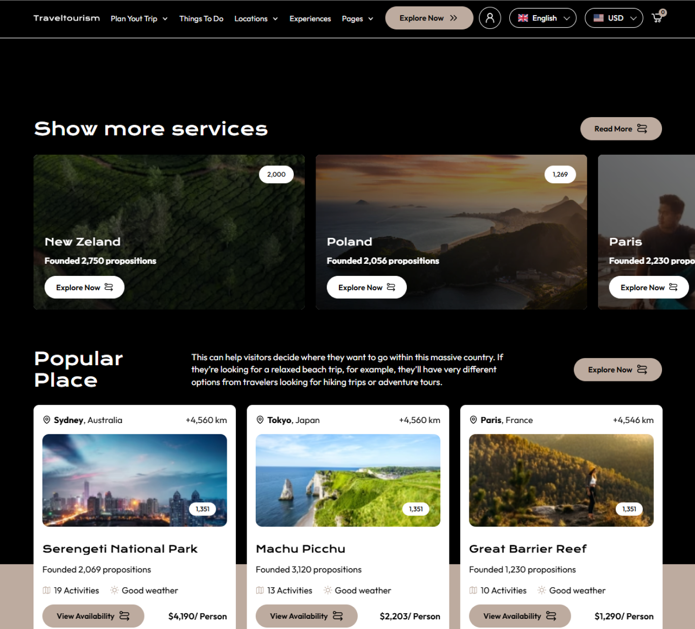Open the Experiences menu item
This screenshot has height=629, width=695.
tap(310, 19)
